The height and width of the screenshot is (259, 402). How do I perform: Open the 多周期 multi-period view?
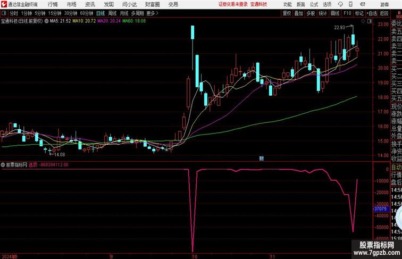coord(137,13)
